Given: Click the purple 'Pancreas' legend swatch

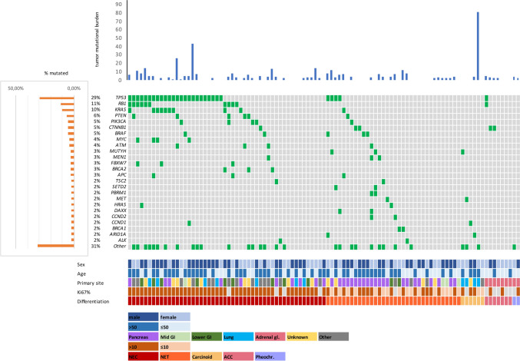Looking at the screenshot, I should coord(143,336).
